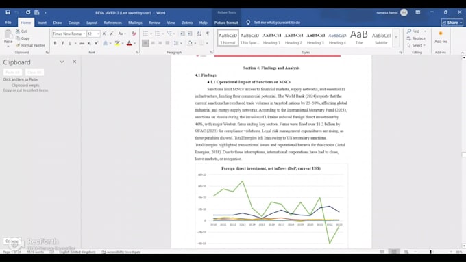Open the File menu
Screen dimensions: 466x262
pos(8,23)
